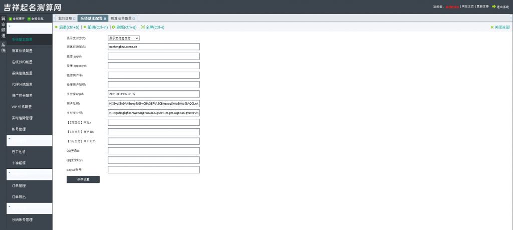Focus the 支付宝公钥 input field
513x230 pixels.
coord(154,113)
